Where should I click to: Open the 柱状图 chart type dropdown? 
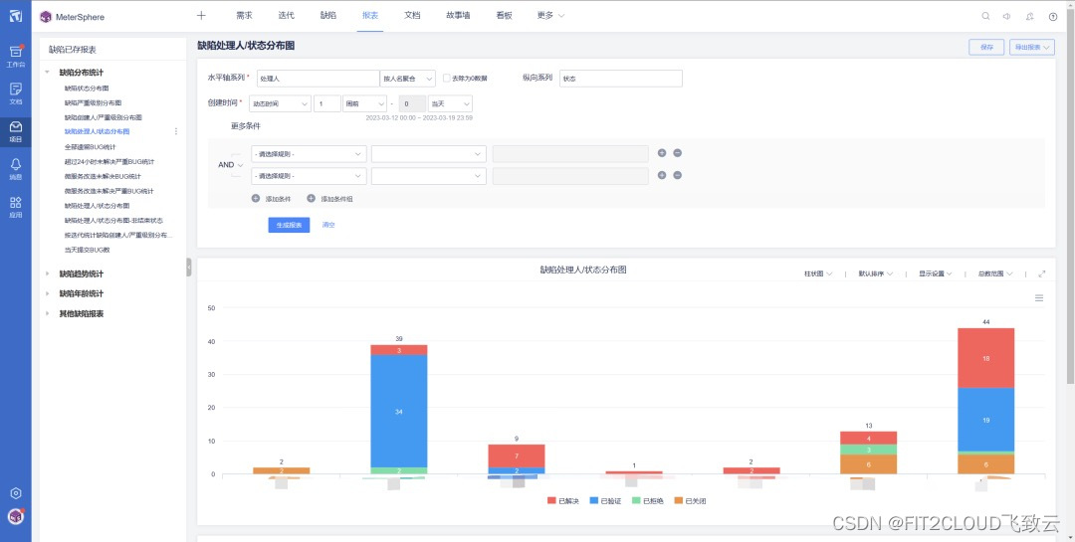(818, 274)
